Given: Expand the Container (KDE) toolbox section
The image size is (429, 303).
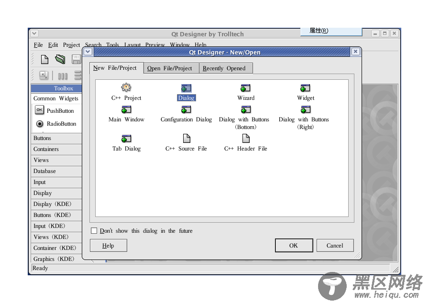Looking at the screenshot, I should pos(56,248).
